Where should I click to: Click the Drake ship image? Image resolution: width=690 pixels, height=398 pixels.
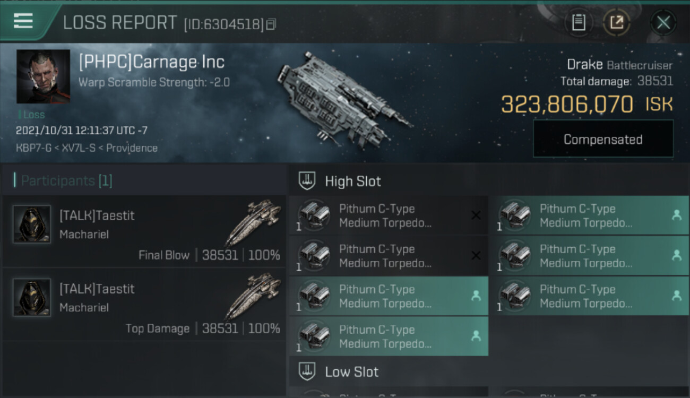click(343, 99)
